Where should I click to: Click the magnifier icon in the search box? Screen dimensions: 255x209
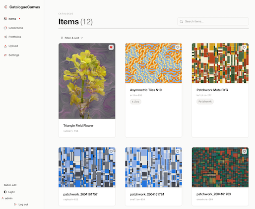pos(182,22)
